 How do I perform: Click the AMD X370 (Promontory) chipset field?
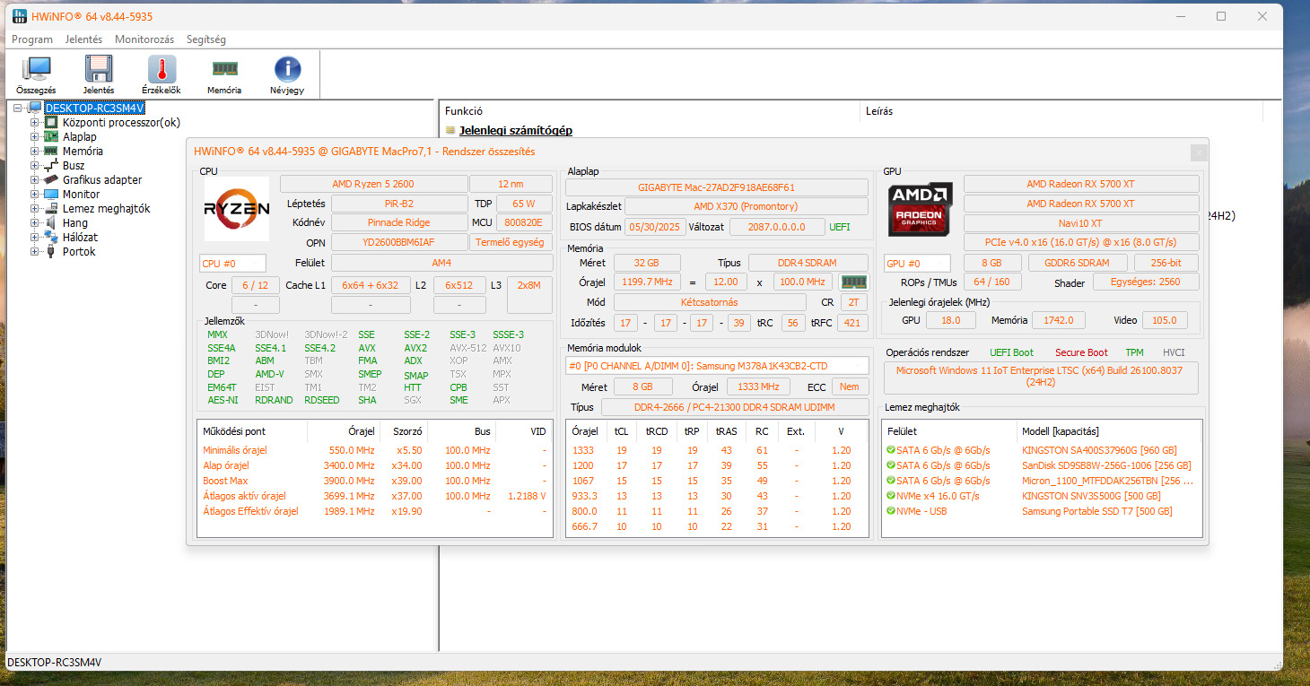[x=747, y=206]
